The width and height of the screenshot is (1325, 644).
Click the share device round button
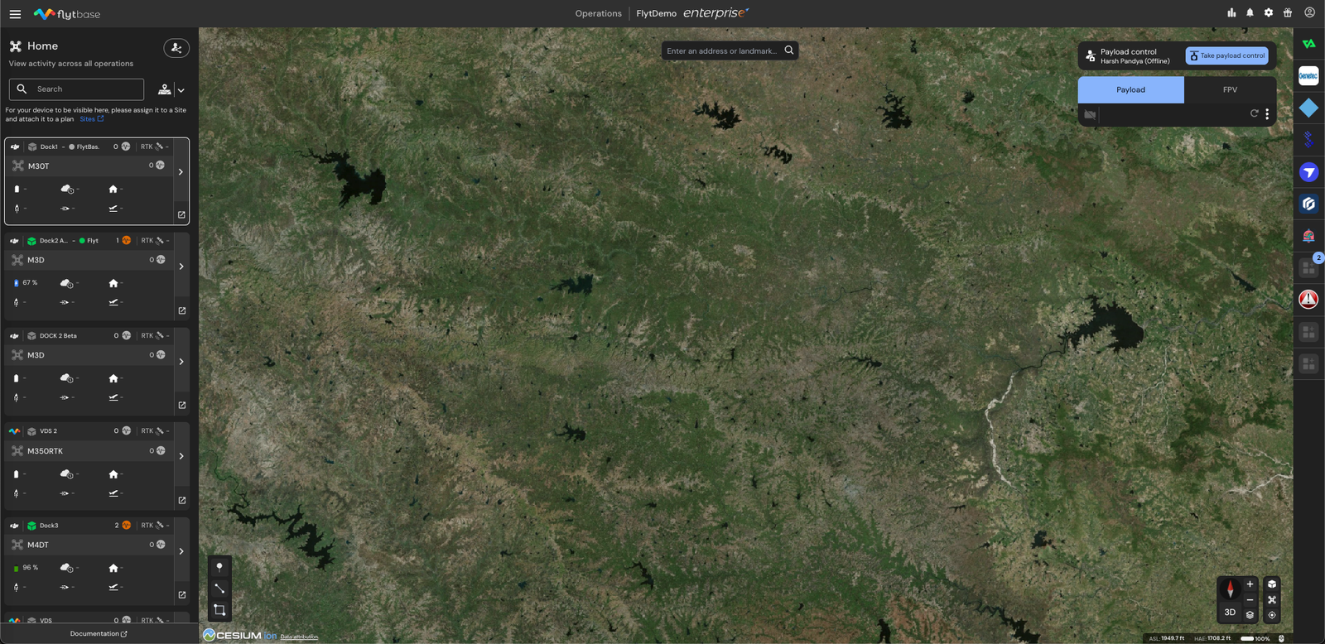[x=176, y=48]
